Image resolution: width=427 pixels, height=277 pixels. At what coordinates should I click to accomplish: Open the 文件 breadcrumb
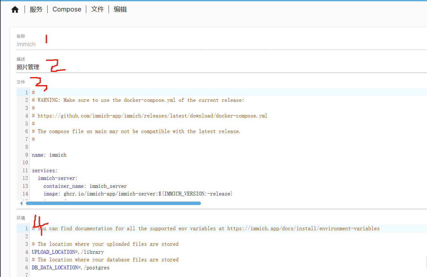point(97,10)
